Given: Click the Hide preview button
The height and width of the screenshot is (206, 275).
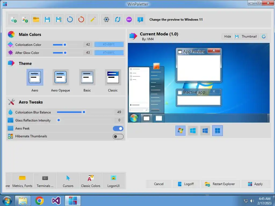Looking at the screenshot, I should [227, 36].
